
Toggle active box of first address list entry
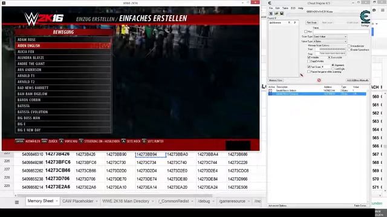click(270, 90)
